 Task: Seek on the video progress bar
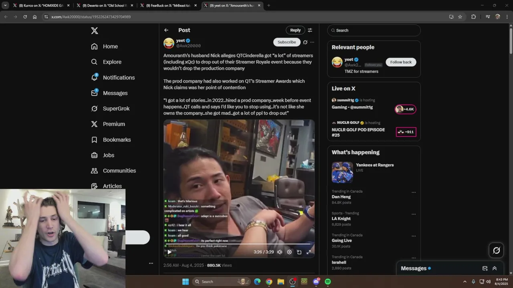(x=239, y=244)
